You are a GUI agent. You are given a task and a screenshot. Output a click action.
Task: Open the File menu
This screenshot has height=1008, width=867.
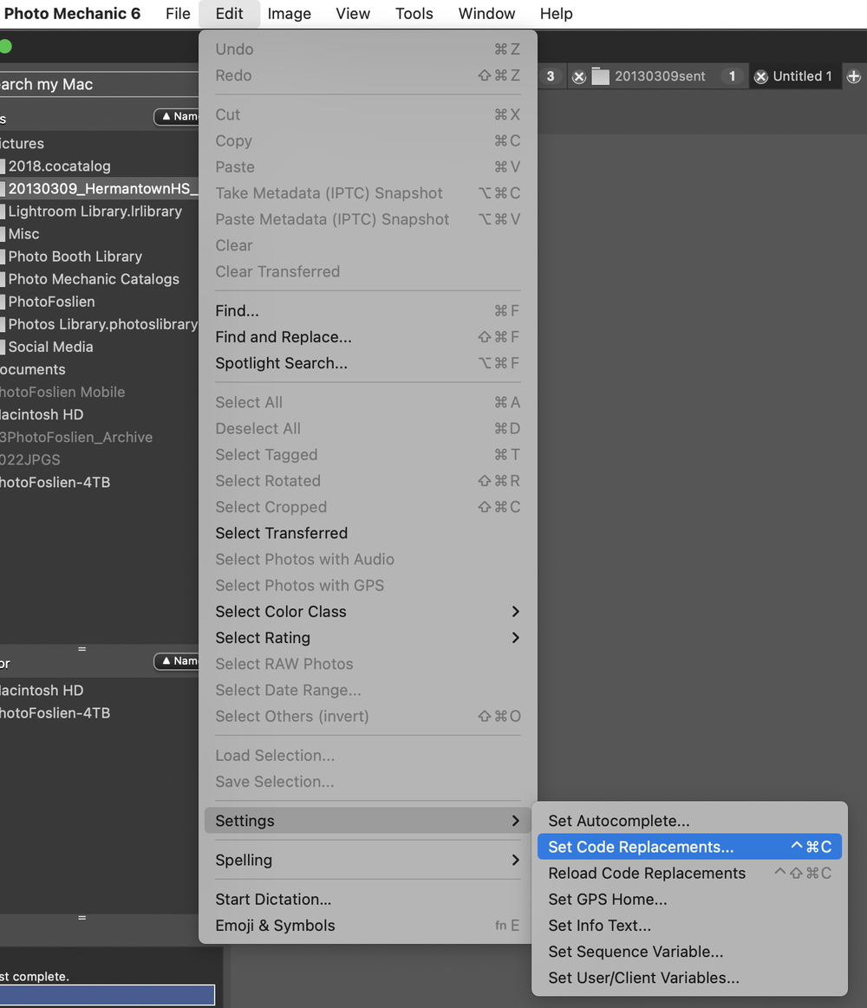coord(178,14)
